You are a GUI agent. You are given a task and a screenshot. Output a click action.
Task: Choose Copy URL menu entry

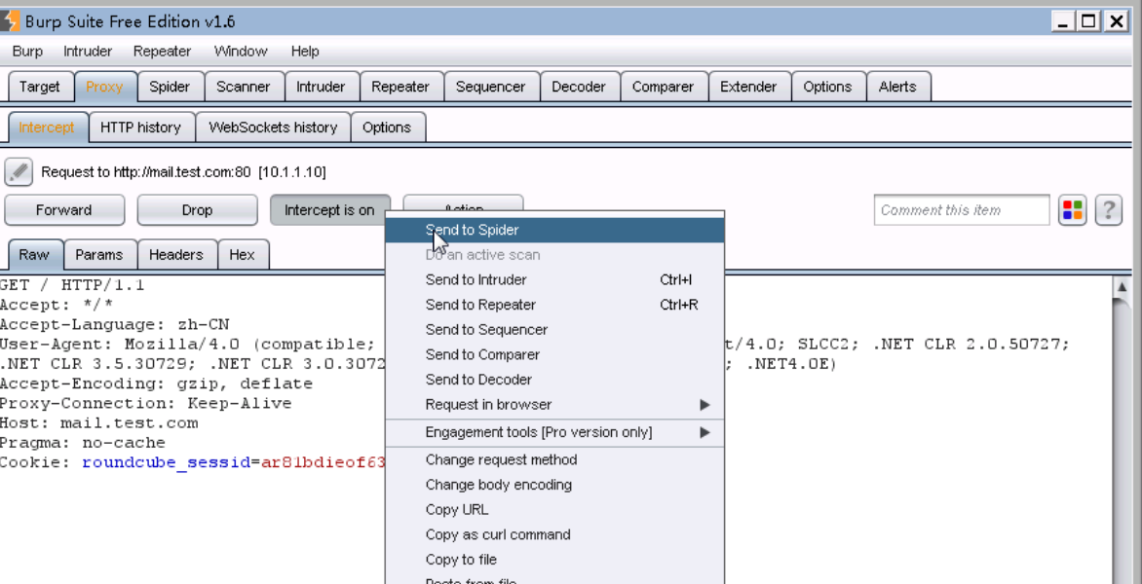pos(555,510)
